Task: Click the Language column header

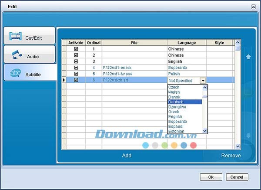Action: click(187, 43)
